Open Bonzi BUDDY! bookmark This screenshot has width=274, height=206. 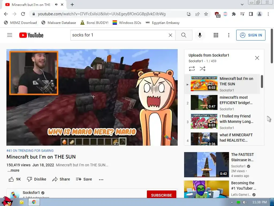click(94, 23)
